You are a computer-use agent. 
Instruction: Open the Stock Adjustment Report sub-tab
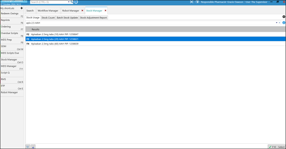tap(93, 18)
